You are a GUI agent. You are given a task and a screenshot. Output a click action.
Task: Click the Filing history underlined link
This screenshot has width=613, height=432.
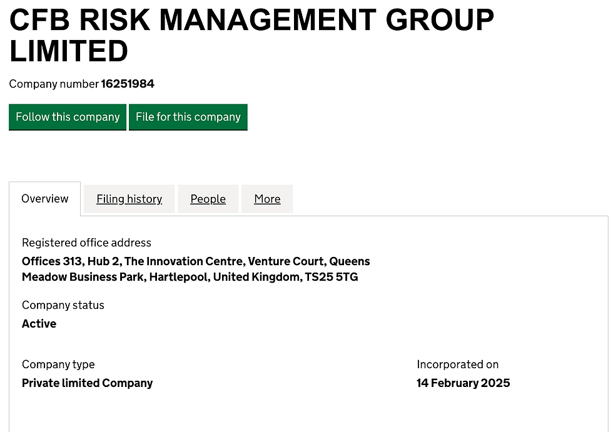coord(129,199)
